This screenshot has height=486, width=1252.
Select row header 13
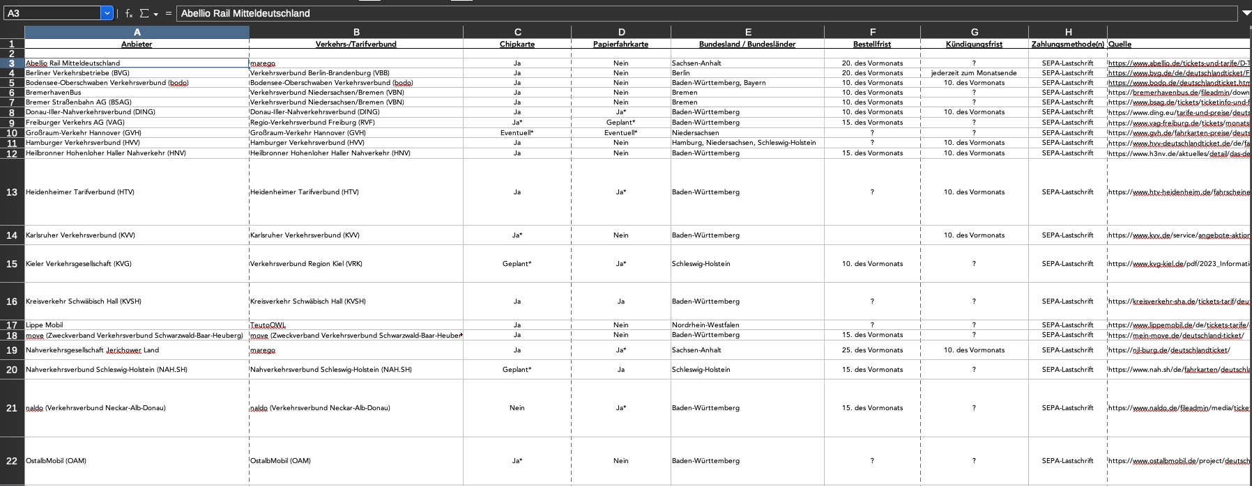pyautogui.click(x=12, y=192)
